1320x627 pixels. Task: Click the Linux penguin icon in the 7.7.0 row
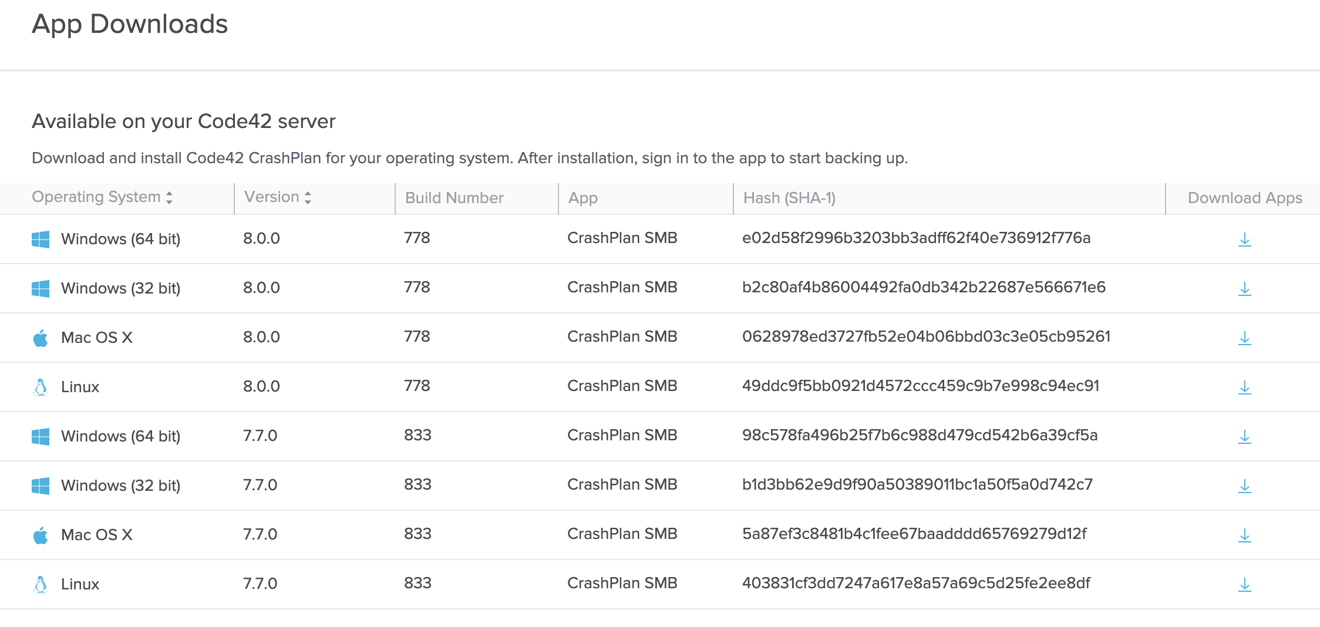point(41,584)
